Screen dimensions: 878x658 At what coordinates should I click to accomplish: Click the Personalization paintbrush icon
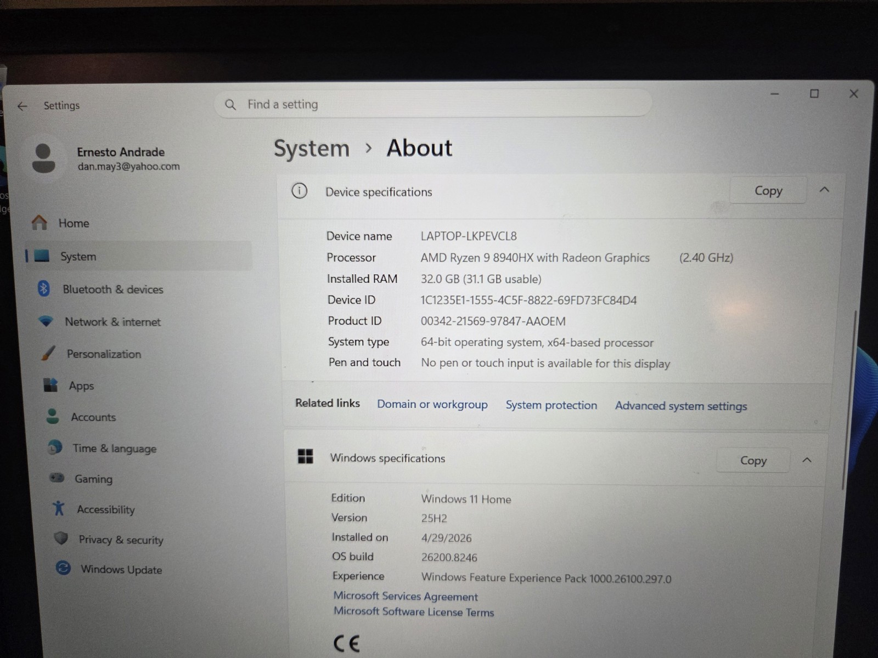[48, 353]
